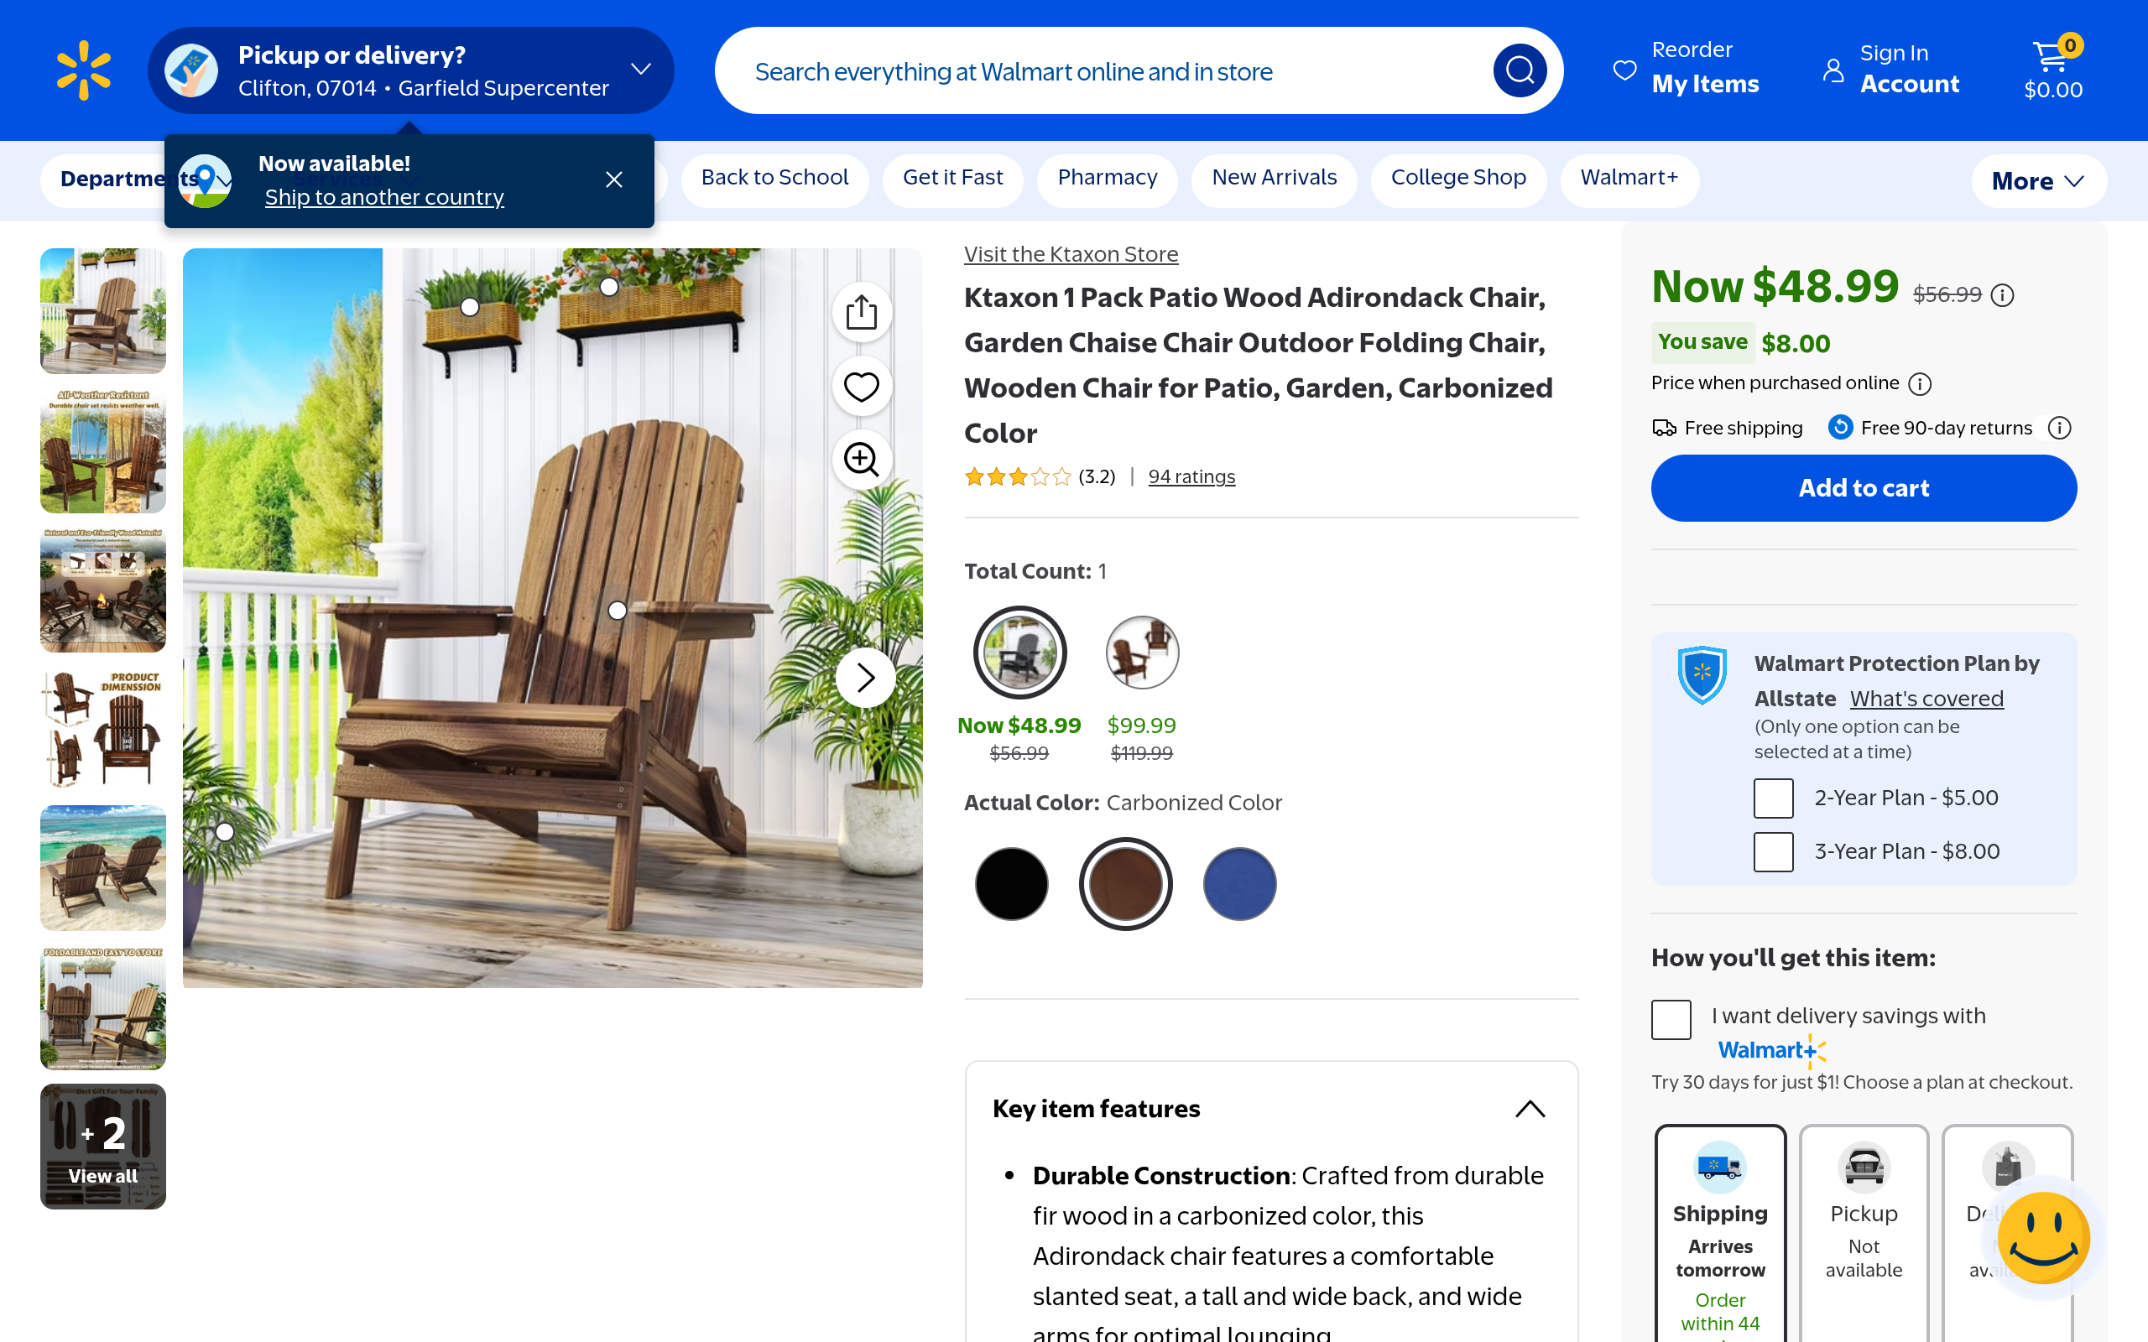The width and height of the screenshot is (2148, 1342).
Task: Check the 2-Year Plan - $5.00 box
Action: coord(1774,798)
